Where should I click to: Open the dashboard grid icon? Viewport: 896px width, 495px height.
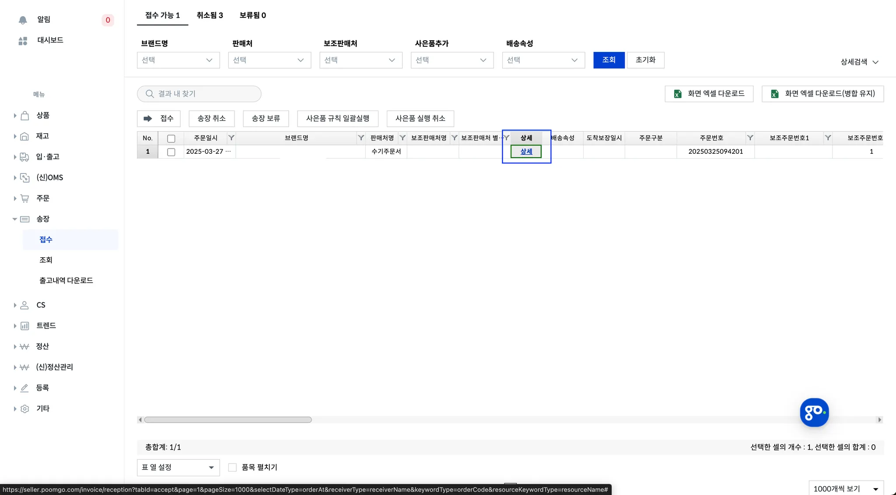pos(23,41)
